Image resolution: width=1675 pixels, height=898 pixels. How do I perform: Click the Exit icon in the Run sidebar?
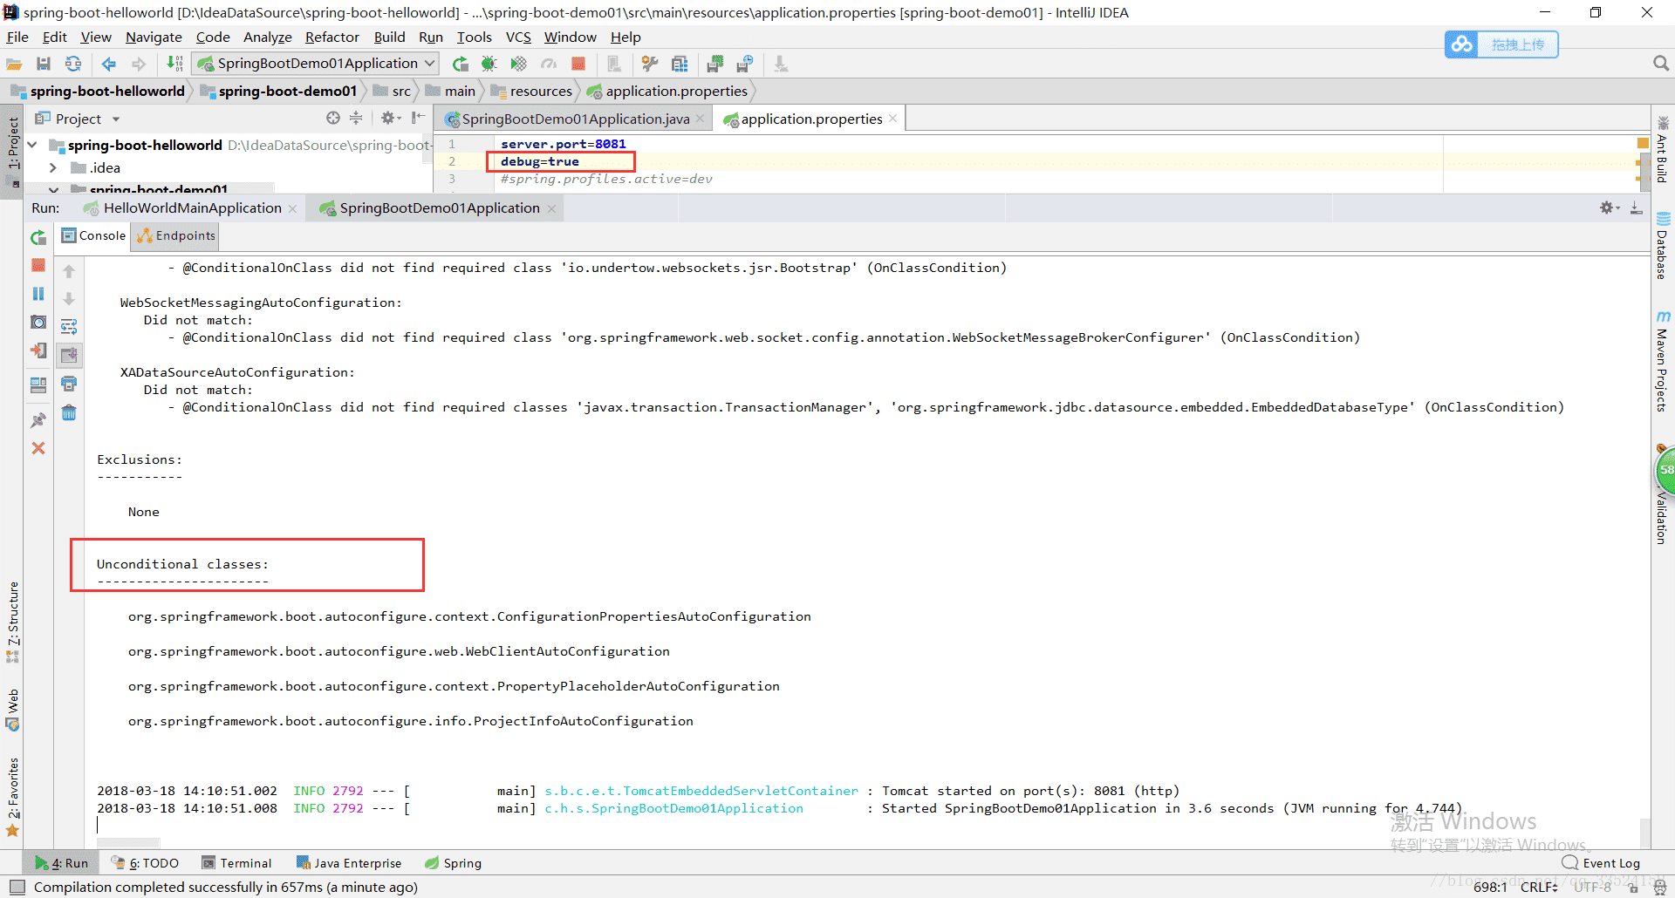pos(38,350)
